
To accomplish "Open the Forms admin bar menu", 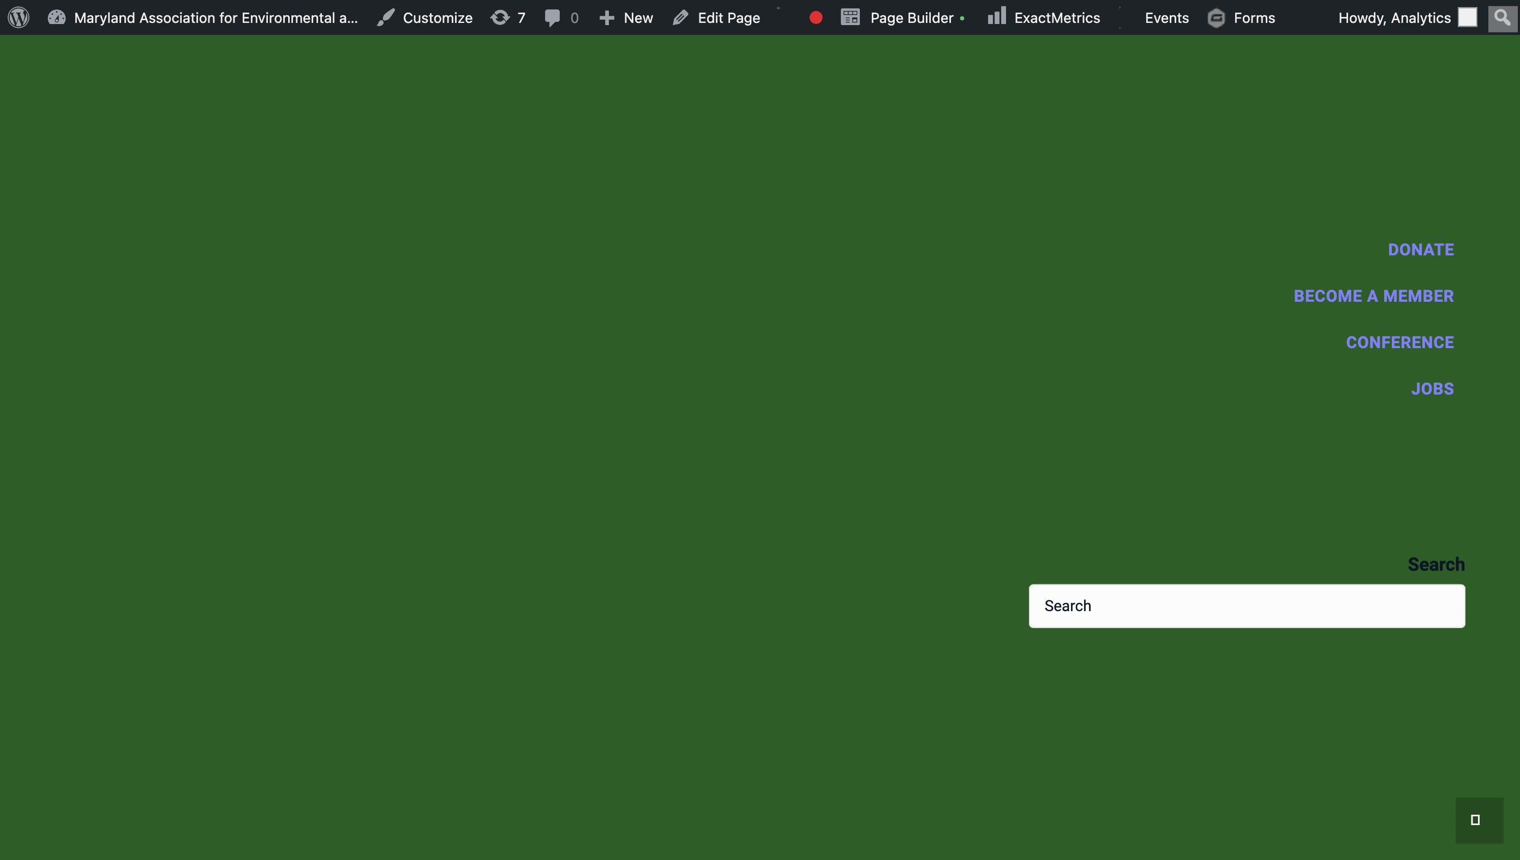I will tap(1241, 17).
